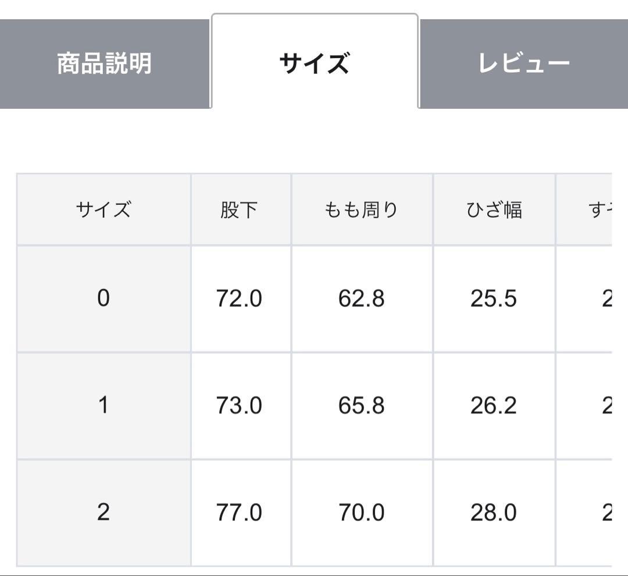
Task: Click the 62.8 thigh measurement cell
Action: pos(361,298)
